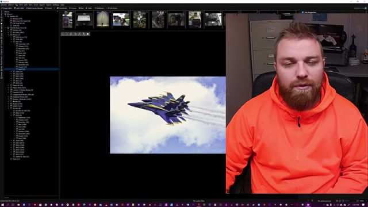Open the Export menu
368x207 pixels.
coord(49,5)
